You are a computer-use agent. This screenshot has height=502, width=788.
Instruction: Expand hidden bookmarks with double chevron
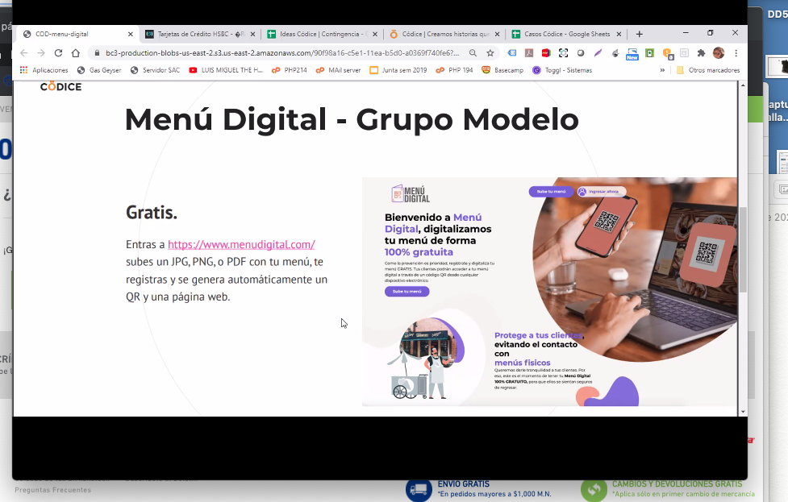click(662, 70)
